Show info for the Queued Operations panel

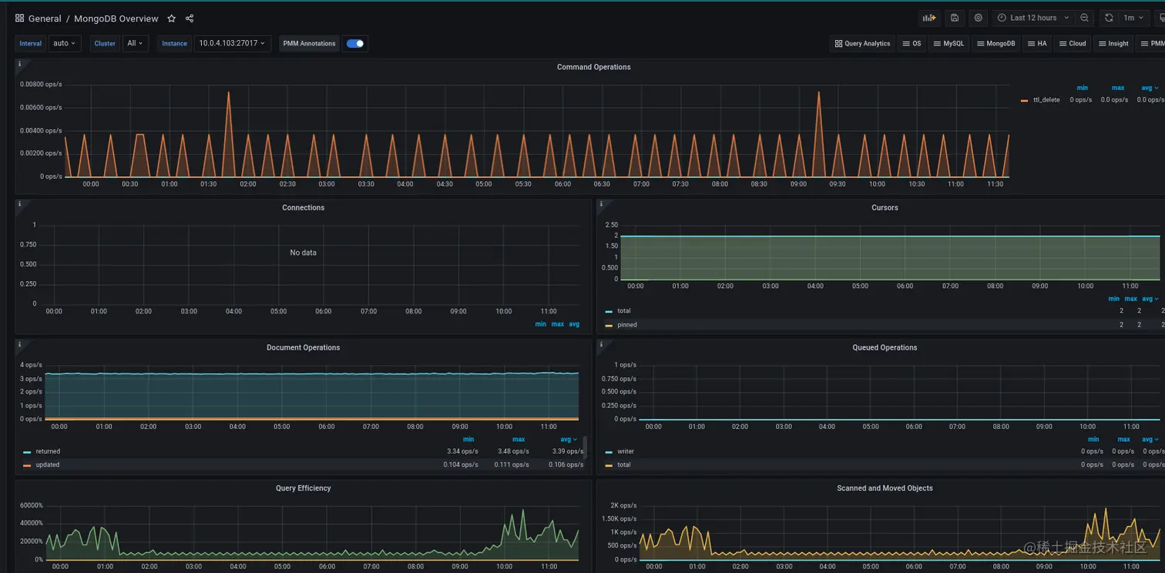point(601,344)
